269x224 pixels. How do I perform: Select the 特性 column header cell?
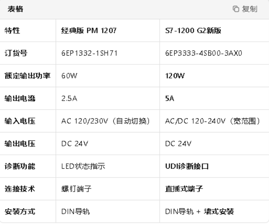point(12,31)
